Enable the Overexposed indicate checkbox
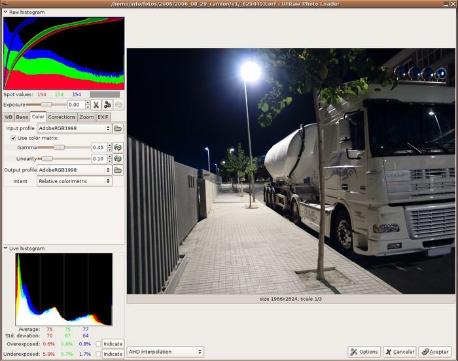 (98, 344)
